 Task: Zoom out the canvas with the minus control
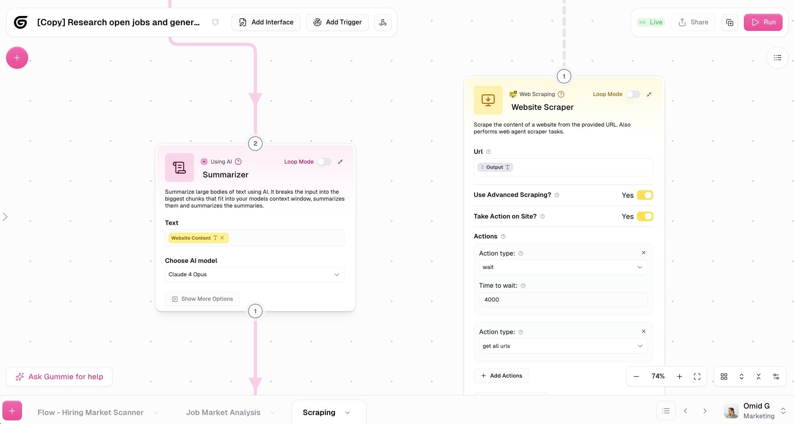636,376
